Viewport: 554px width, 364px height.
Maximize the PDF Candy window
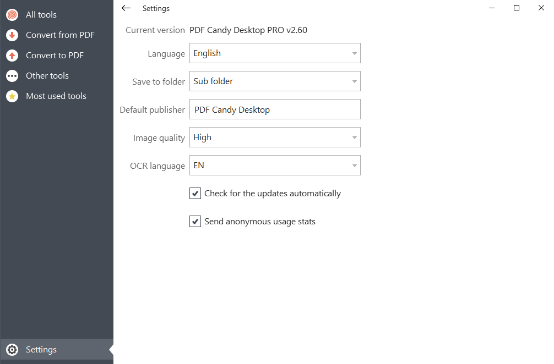click(x=517, y=8)
